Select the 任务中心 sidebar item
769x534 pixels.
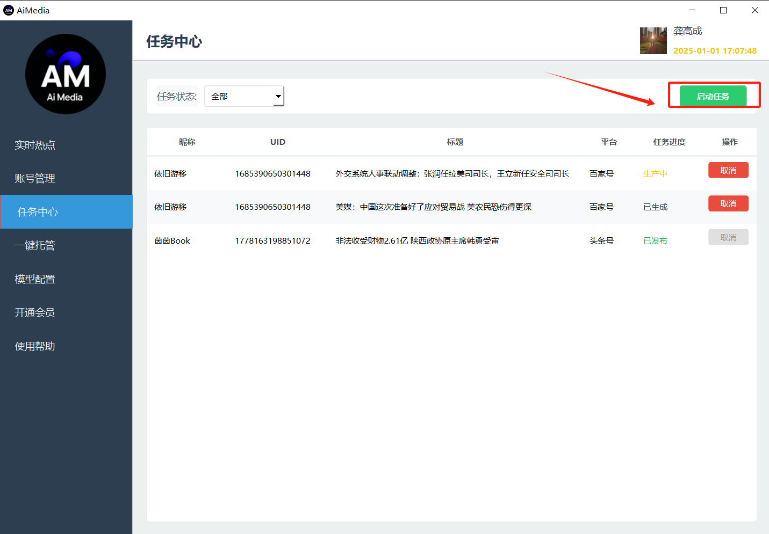(38, 212)
